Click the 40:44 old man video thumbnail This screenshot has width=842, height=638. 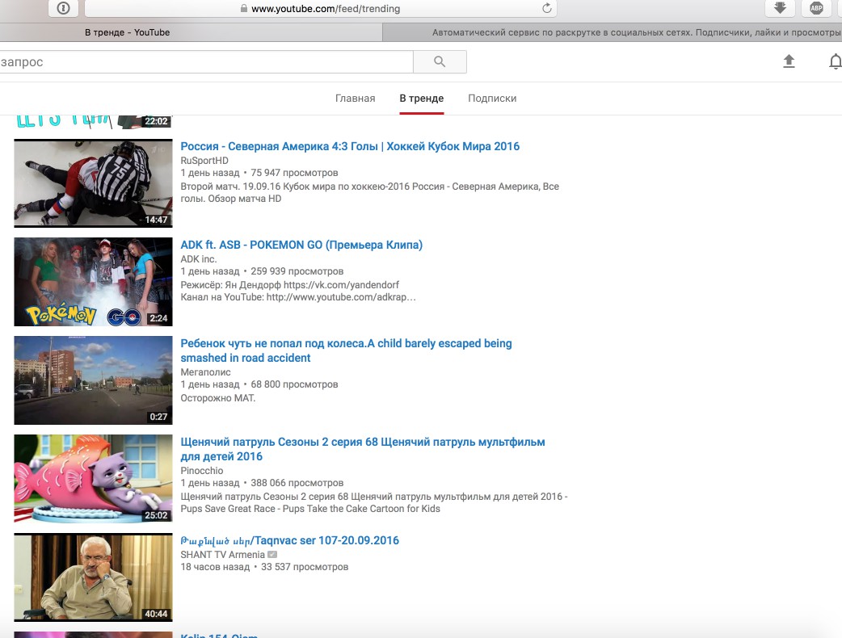click(x=93, y=577)
